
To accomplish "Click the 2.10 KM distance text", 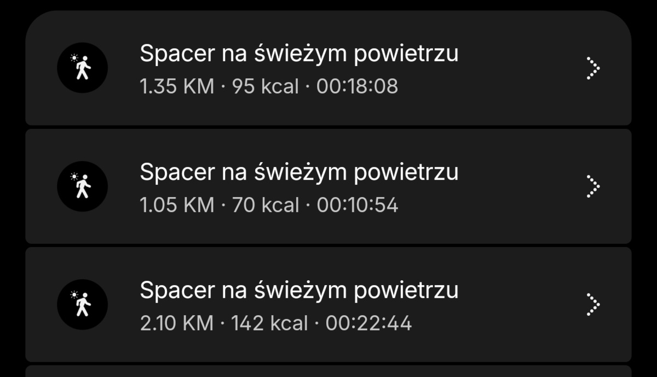I will (x=177, y=323).
